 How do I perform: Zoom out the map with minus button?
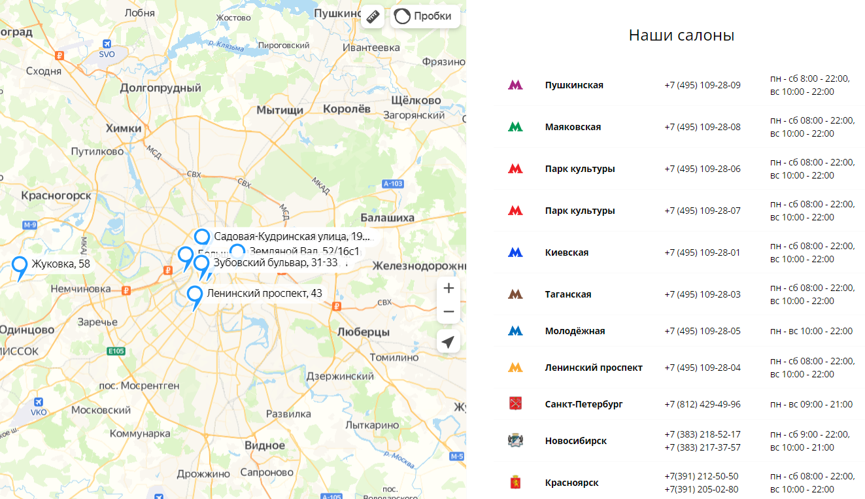click(x=449, y=312)
